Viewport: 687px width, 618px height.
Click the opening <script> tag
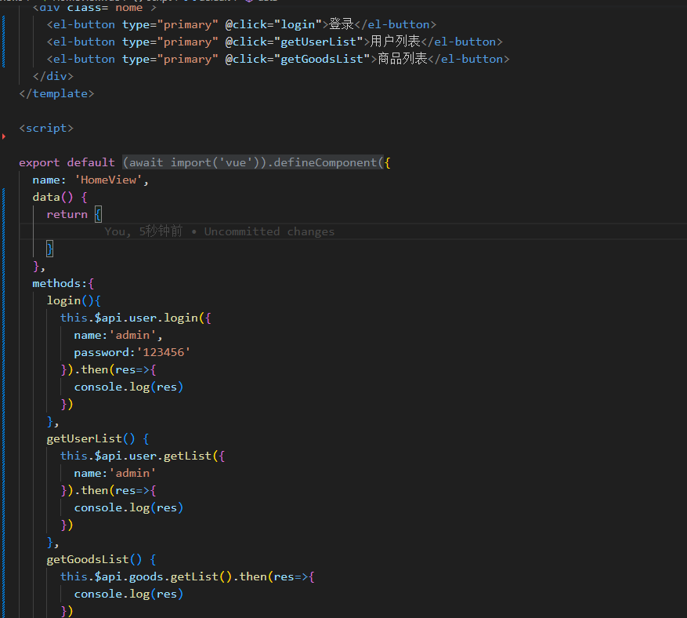pyautogui.click(x=46, y=128)
